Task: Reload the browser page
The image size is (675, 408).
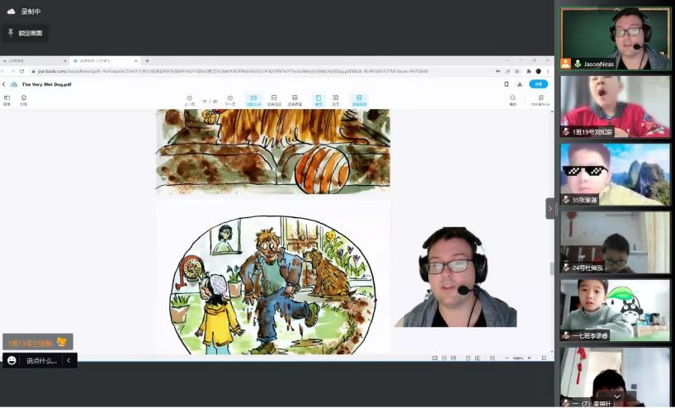Action: click(22, 71)
